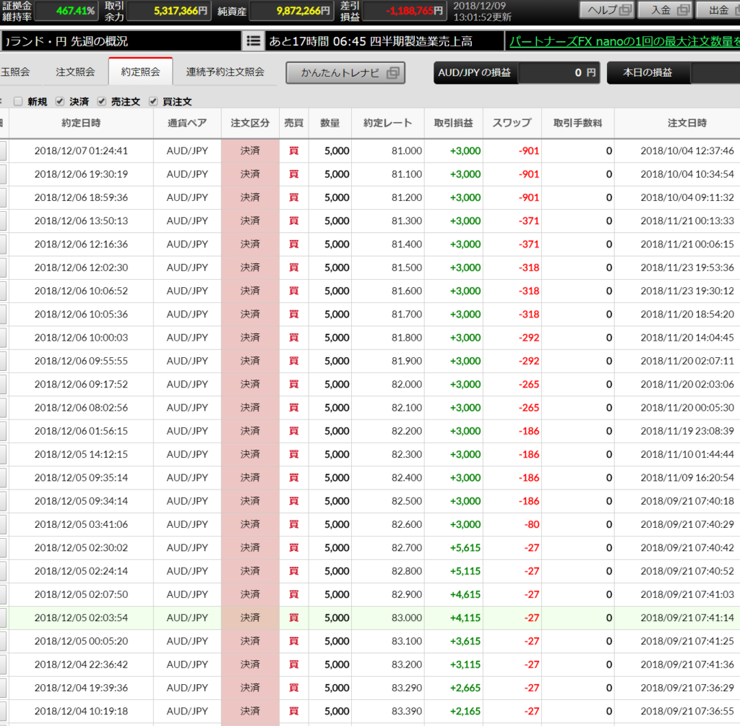The width and height of the screenshot is (740, 726).
Task: Click order date 2018/10/04 12:37:46
Action: pyautogui.click(x=687, y=150)
